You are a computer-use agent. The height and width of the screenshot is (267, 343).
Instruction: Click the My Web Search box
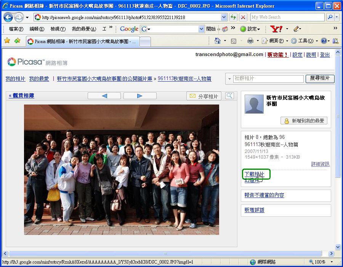tap(287, 17)
